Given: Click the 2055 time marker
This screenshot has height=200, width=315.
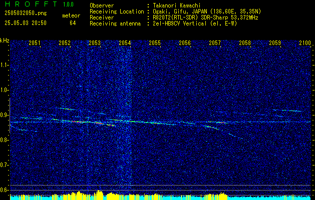Looking at the screenshot, I should coord(155,42).
